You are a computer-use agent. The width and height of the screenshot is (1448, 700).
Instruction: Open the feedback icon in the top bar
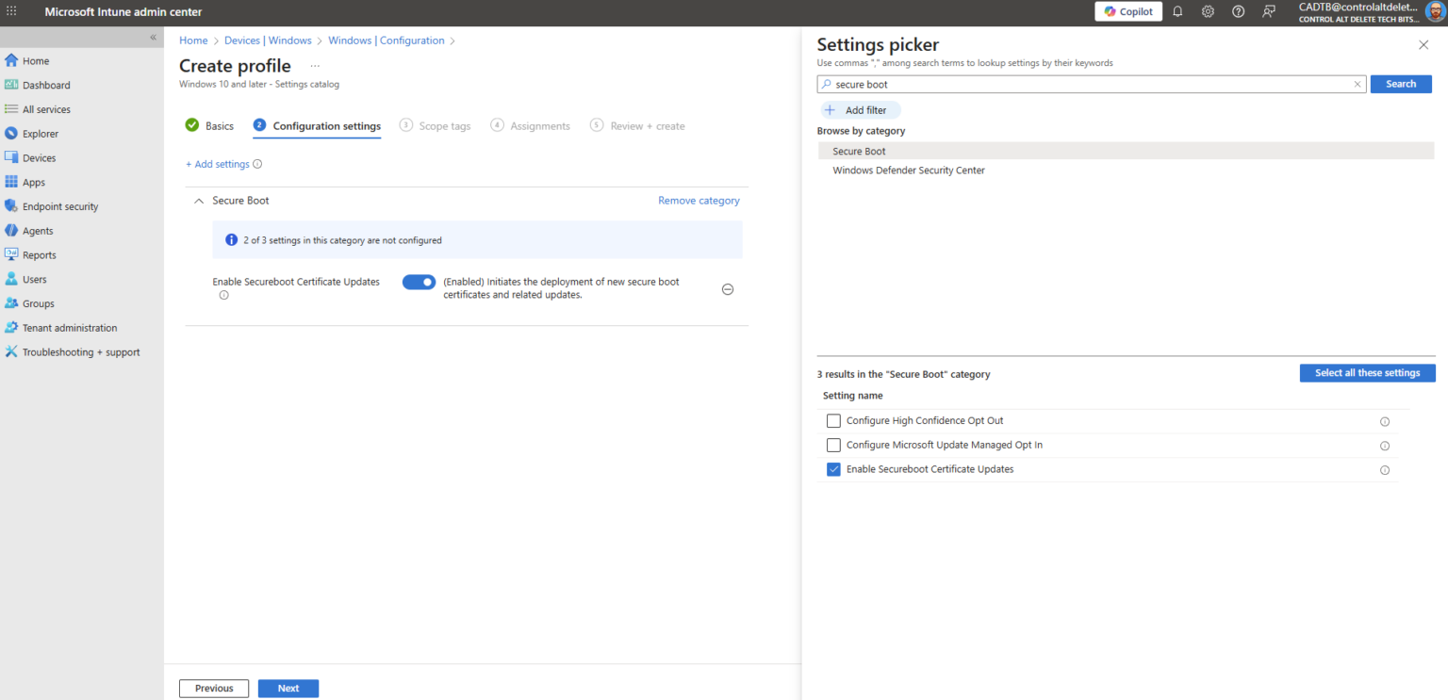click(1269, 11)
